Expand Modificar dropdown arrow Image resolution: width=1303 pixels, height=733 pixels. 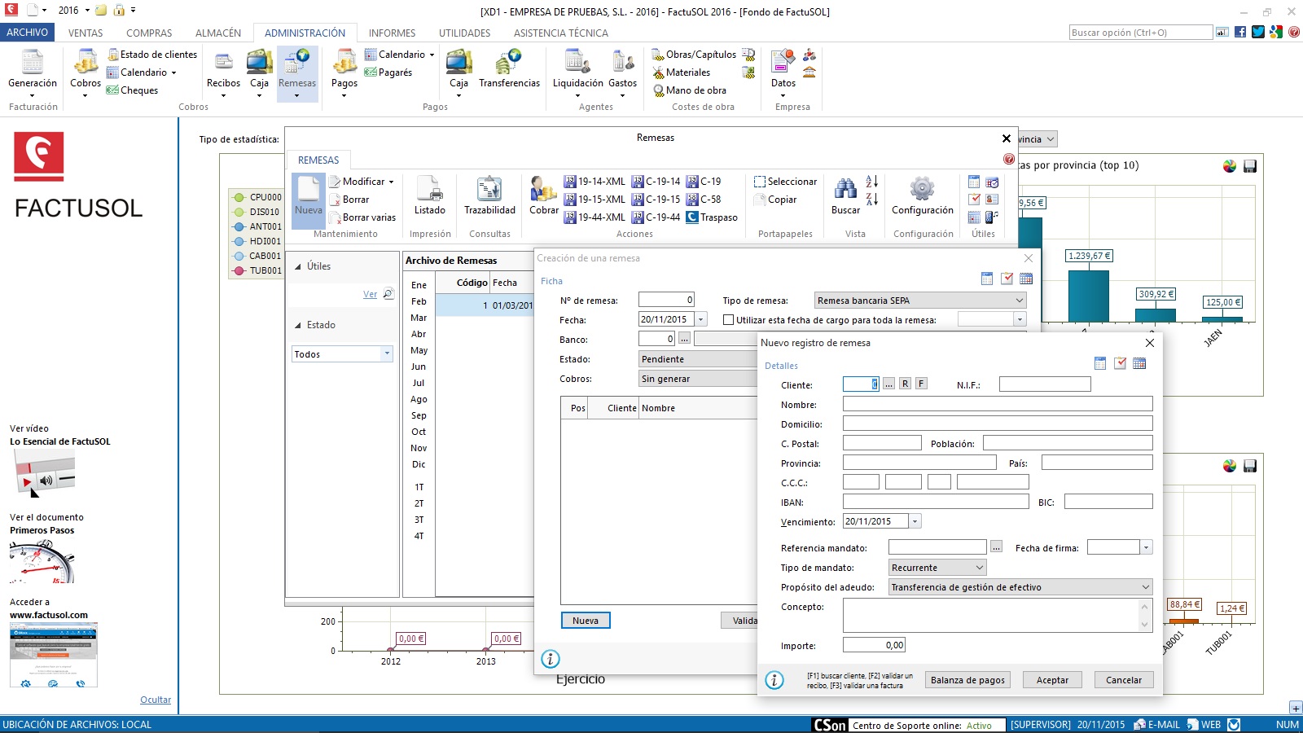(x=391, y=182)
